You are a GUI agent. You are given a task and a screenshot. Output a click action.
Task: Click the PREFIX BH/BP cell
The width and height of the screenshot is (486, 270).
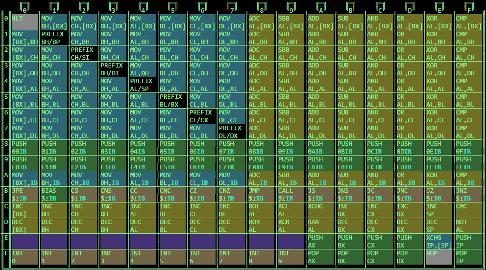pyautogui.click(x=54, y=38)
